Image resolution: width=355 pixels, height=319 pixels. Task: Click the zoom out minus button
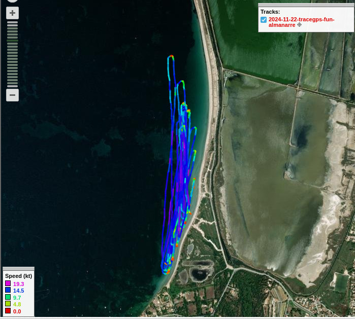click(12, 95)
